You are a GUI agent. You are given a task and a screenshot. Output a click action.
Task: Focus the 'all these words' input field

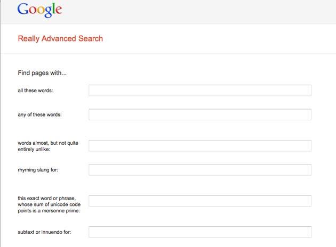pos(200,90)
